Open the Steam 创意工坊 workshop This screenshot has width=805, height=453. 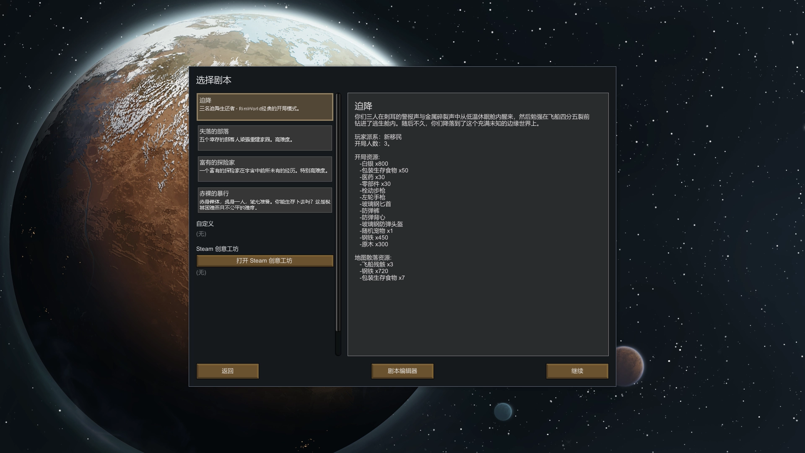(x=265, y=260)
